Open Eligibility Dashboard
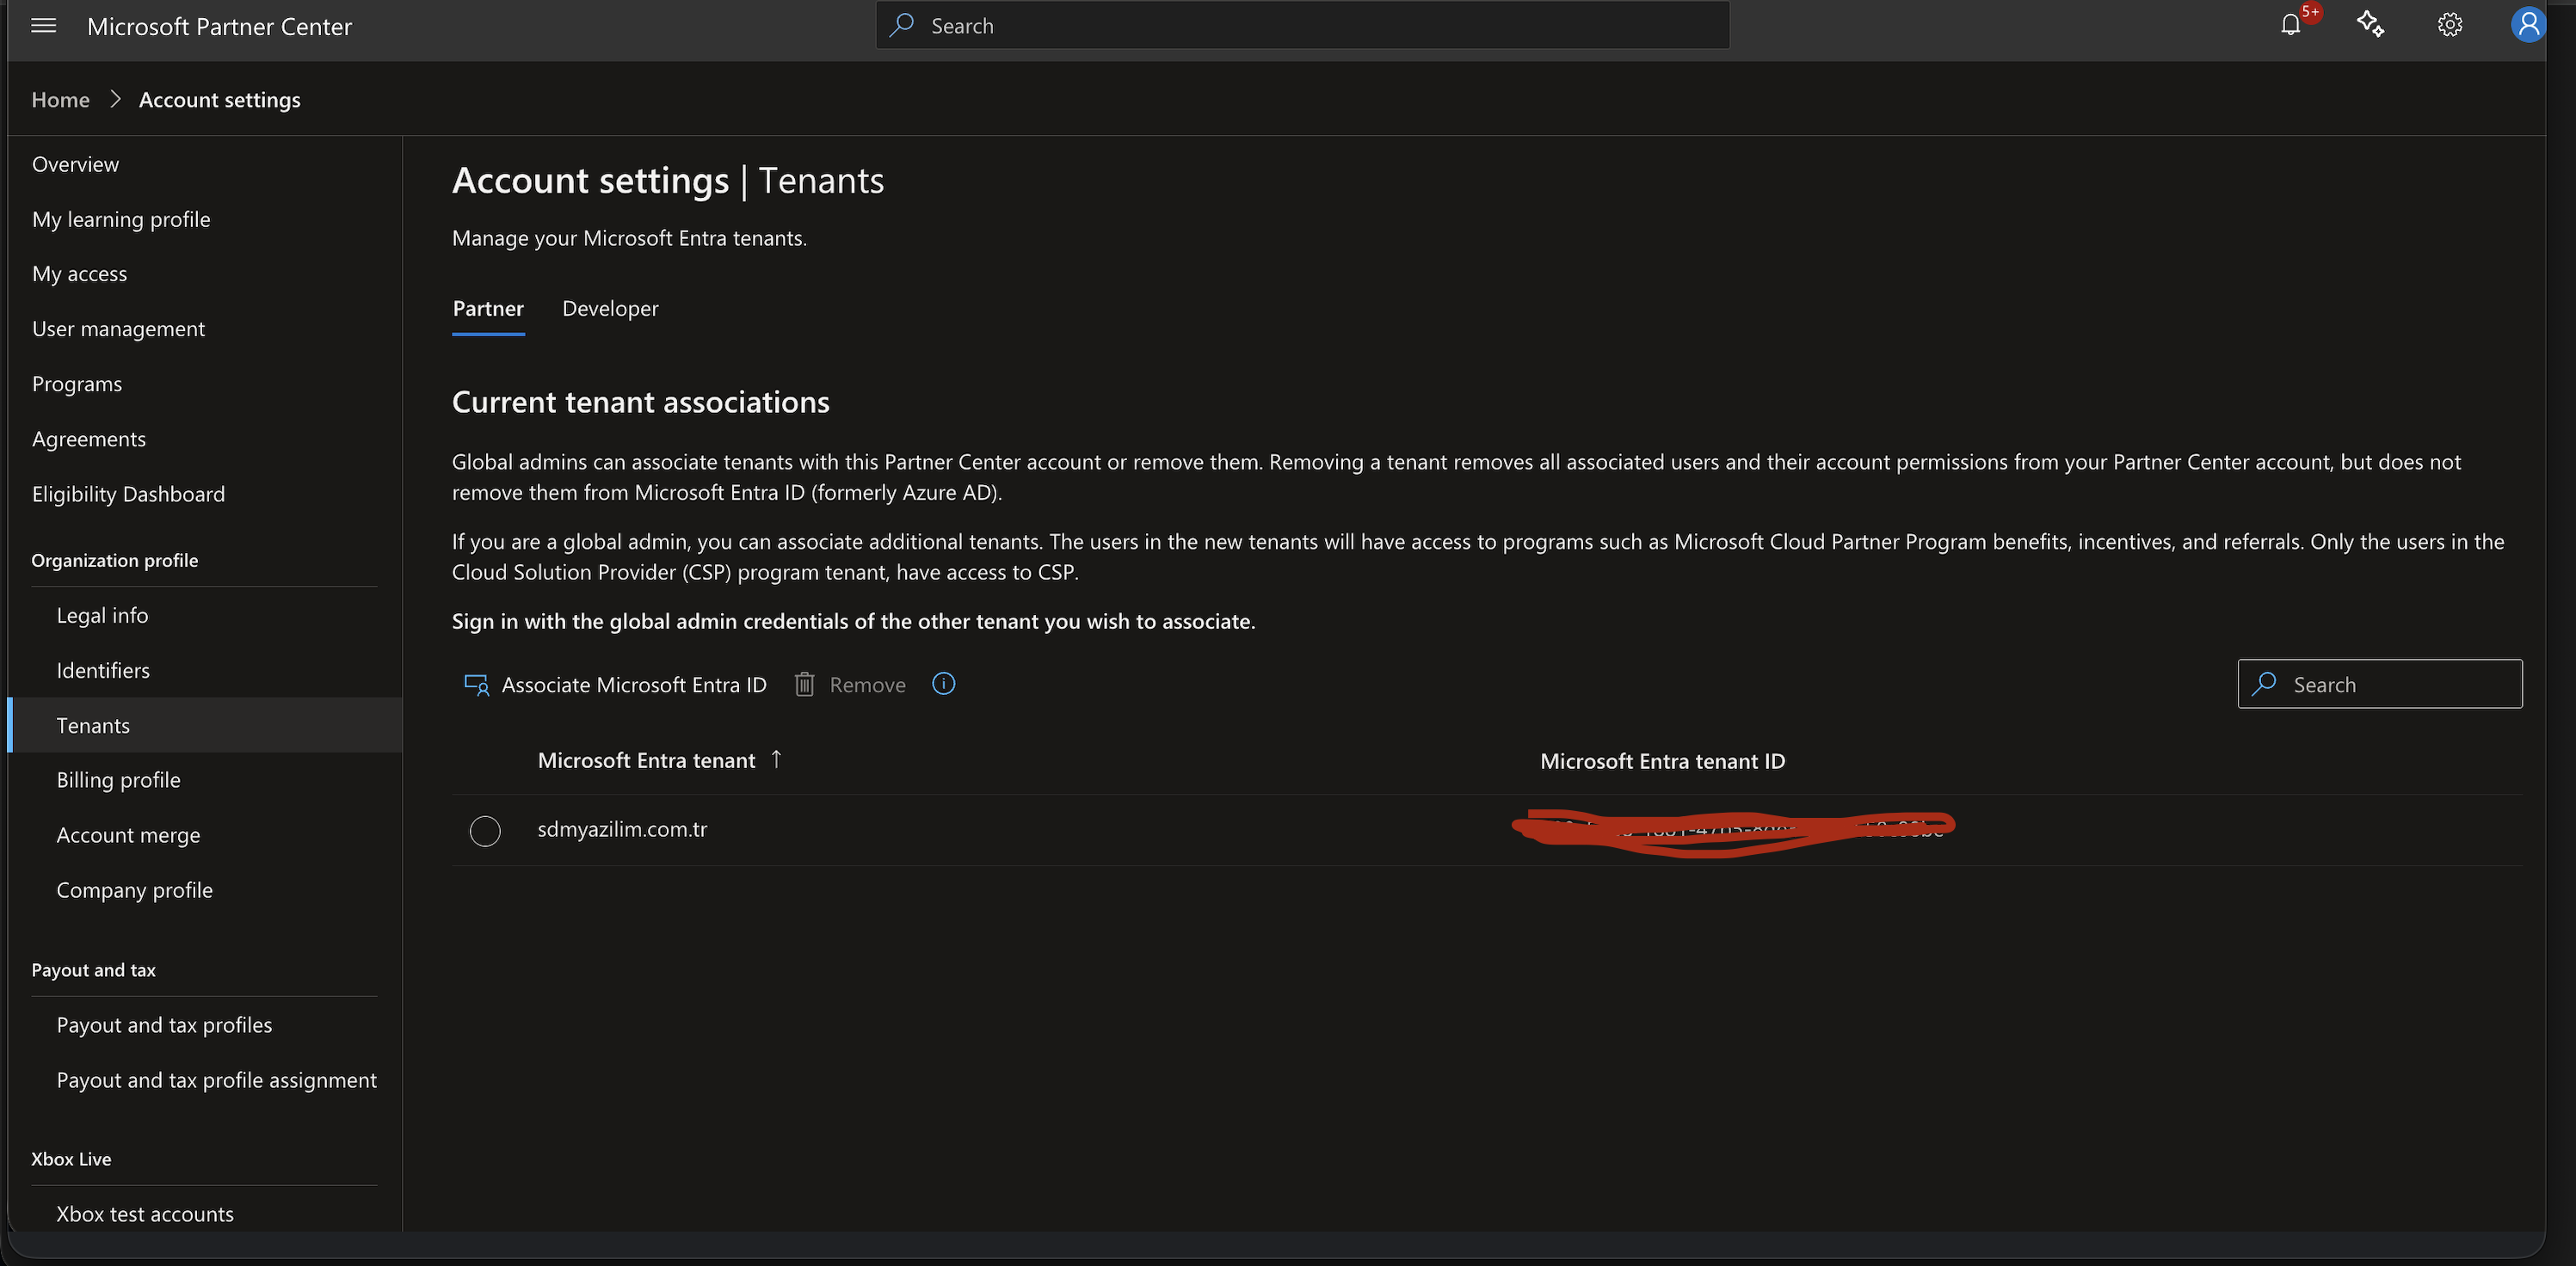This screenshot has width=2576, height=1266. [128, 494]
